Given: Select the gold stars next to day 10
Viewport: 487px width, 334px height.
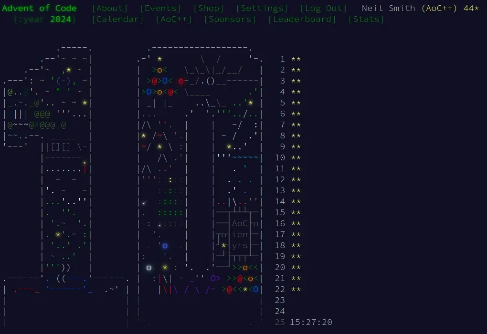Looking at the screenshot, I should point(295,157).
